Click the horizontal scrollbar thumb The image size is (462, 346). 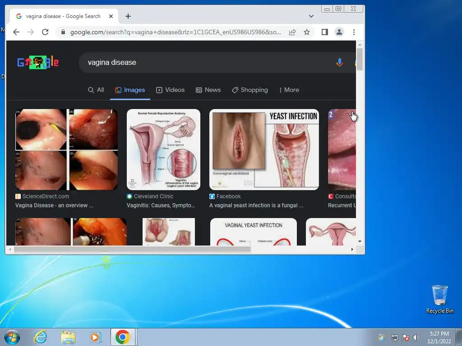(132, 250)
